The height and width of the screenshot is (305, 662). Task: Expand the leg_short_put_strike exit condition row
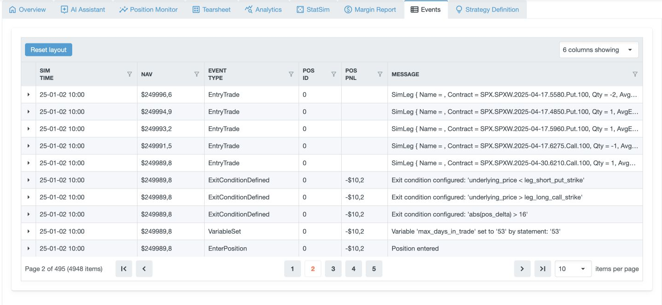pyautogui.click(x=29, y=180)
